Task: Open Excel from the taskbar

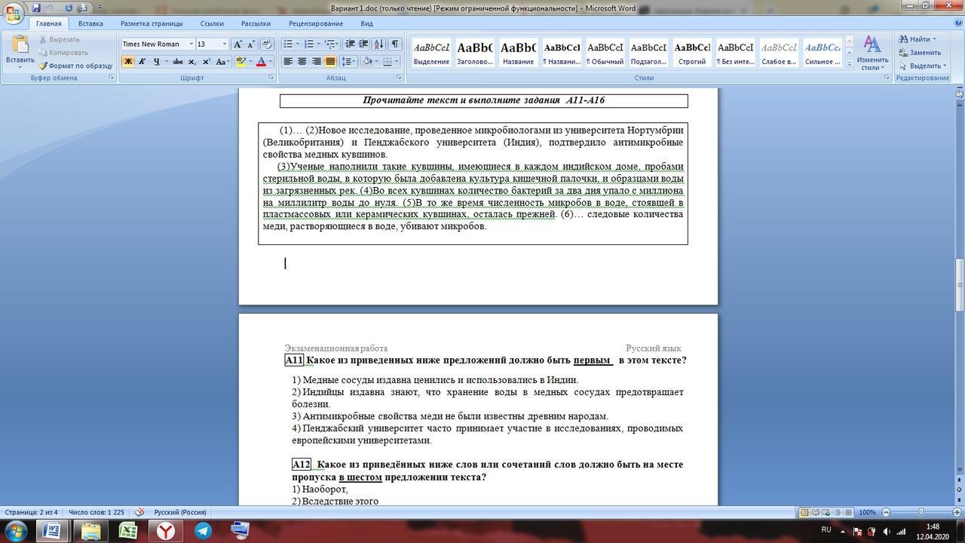Action: [x=128, y=531]
